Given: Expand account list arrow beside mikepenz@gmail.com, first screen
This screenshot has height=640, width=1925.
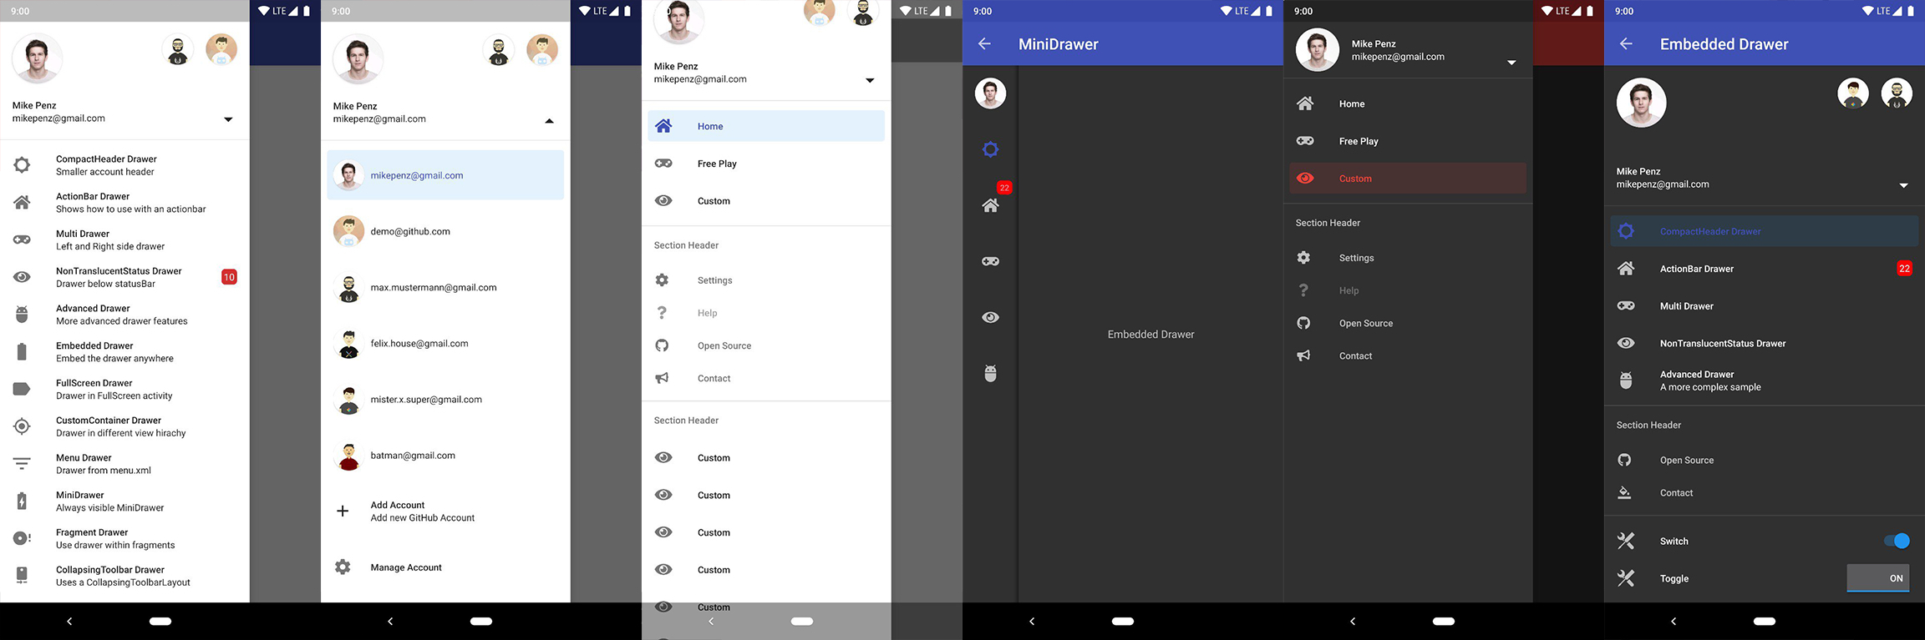Looking at the screenshot, I should coord(228,119).
